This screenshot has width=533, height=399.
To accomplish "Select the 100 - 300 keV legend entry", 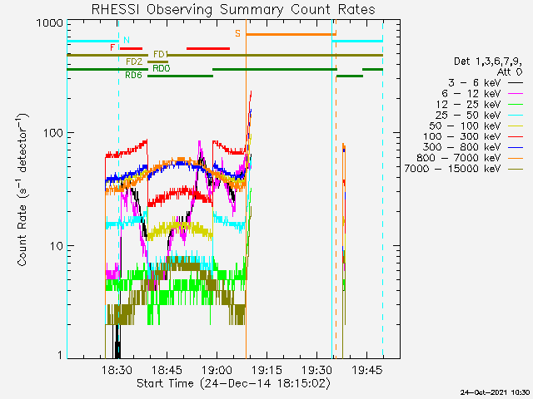I will point(473,136).
